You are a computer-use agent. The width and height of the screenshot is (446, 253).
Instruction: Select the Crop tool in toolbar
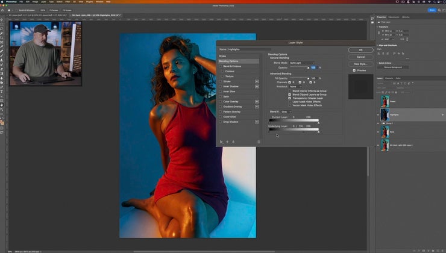(x=2, y=38)
